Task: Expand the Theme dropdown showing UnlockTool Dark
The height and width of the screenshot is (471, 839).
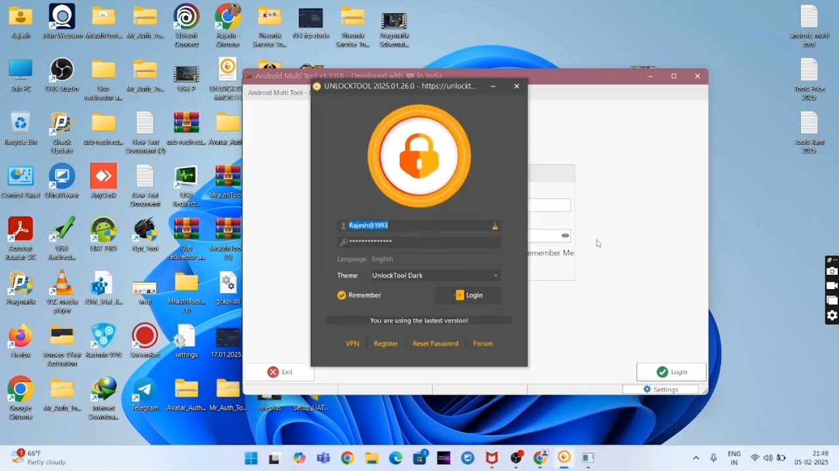Action: [435, 275]
